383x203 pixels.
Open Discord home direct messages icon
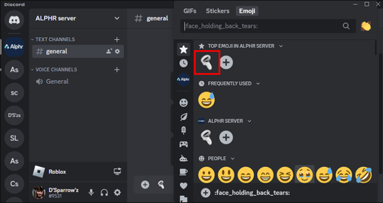click(x=14, y=20)
